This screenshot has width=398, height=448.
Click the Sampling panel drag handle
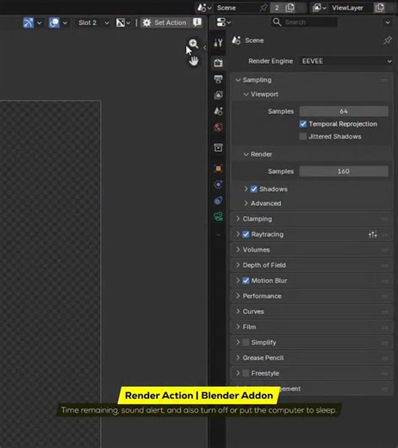(x=385, y=80)
